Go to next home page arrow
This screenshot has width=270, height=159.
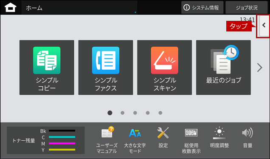tap(260, 68)
